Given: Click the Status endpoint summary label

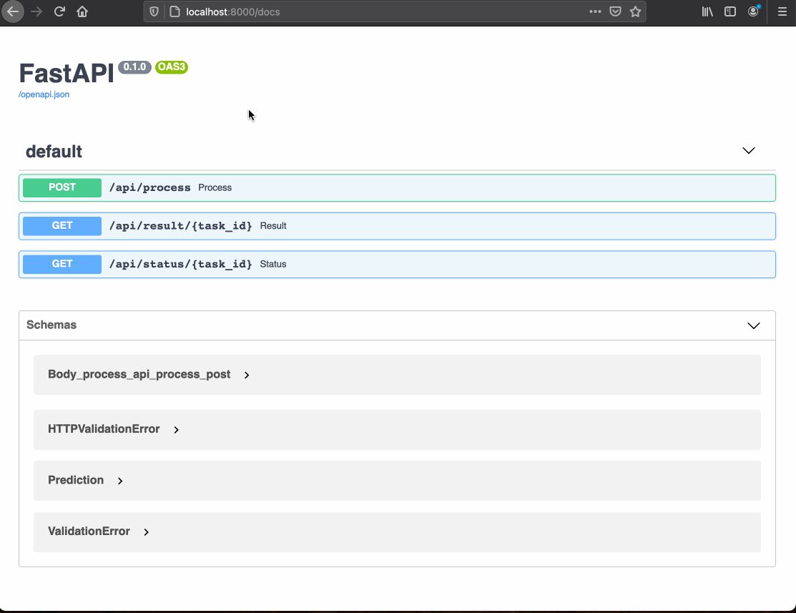Looking at the screenshot, I should [273, 264].
